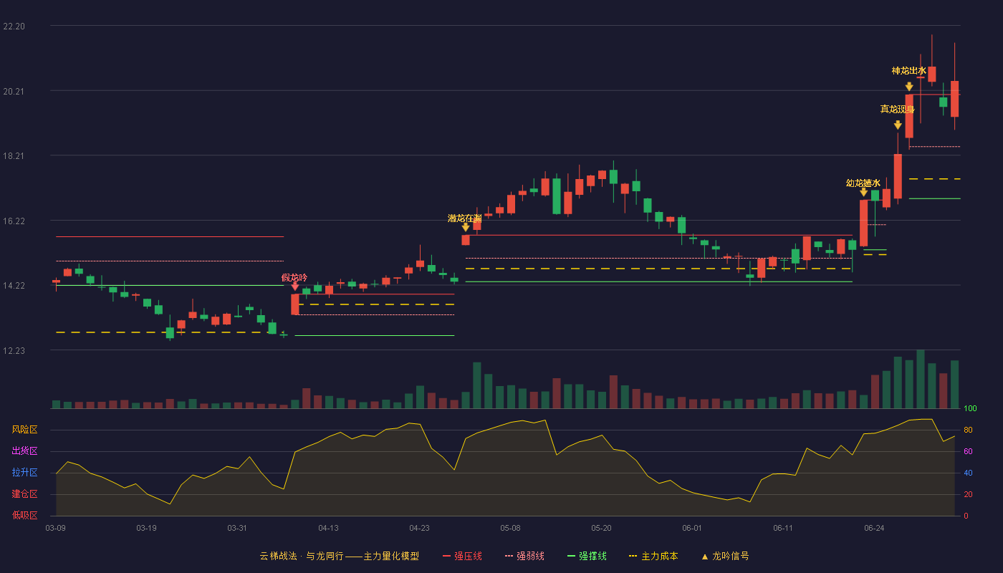Click the 真龙现身 arrow signal marker
Image resolution: width=1003 pixels, height=573 pixels.
tap(898, 125)
